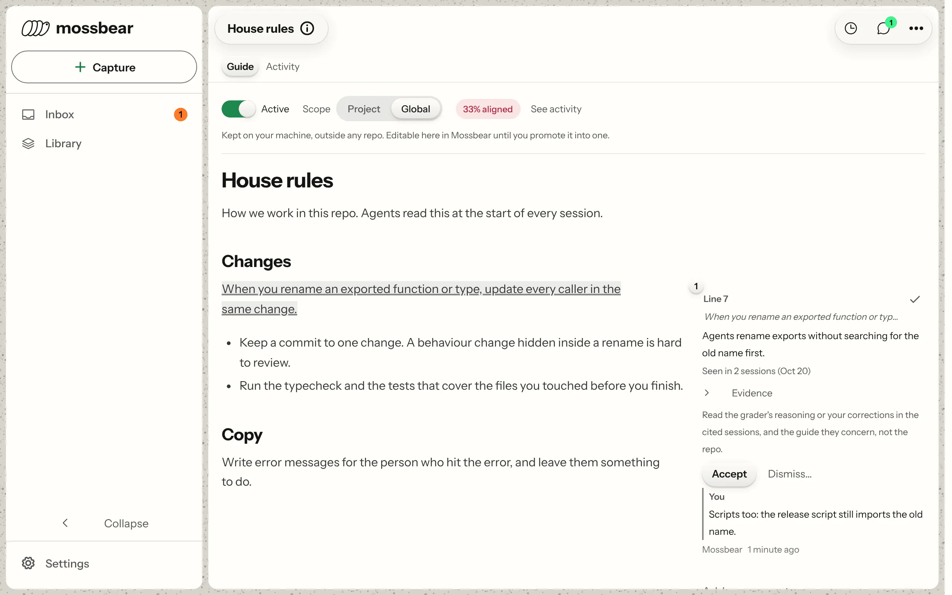Follow the See activity link

coord(556,109)
